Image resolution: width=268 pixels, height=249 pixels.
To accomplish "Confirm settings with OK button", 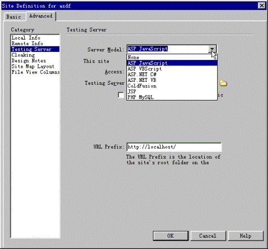I will [170, 236].
